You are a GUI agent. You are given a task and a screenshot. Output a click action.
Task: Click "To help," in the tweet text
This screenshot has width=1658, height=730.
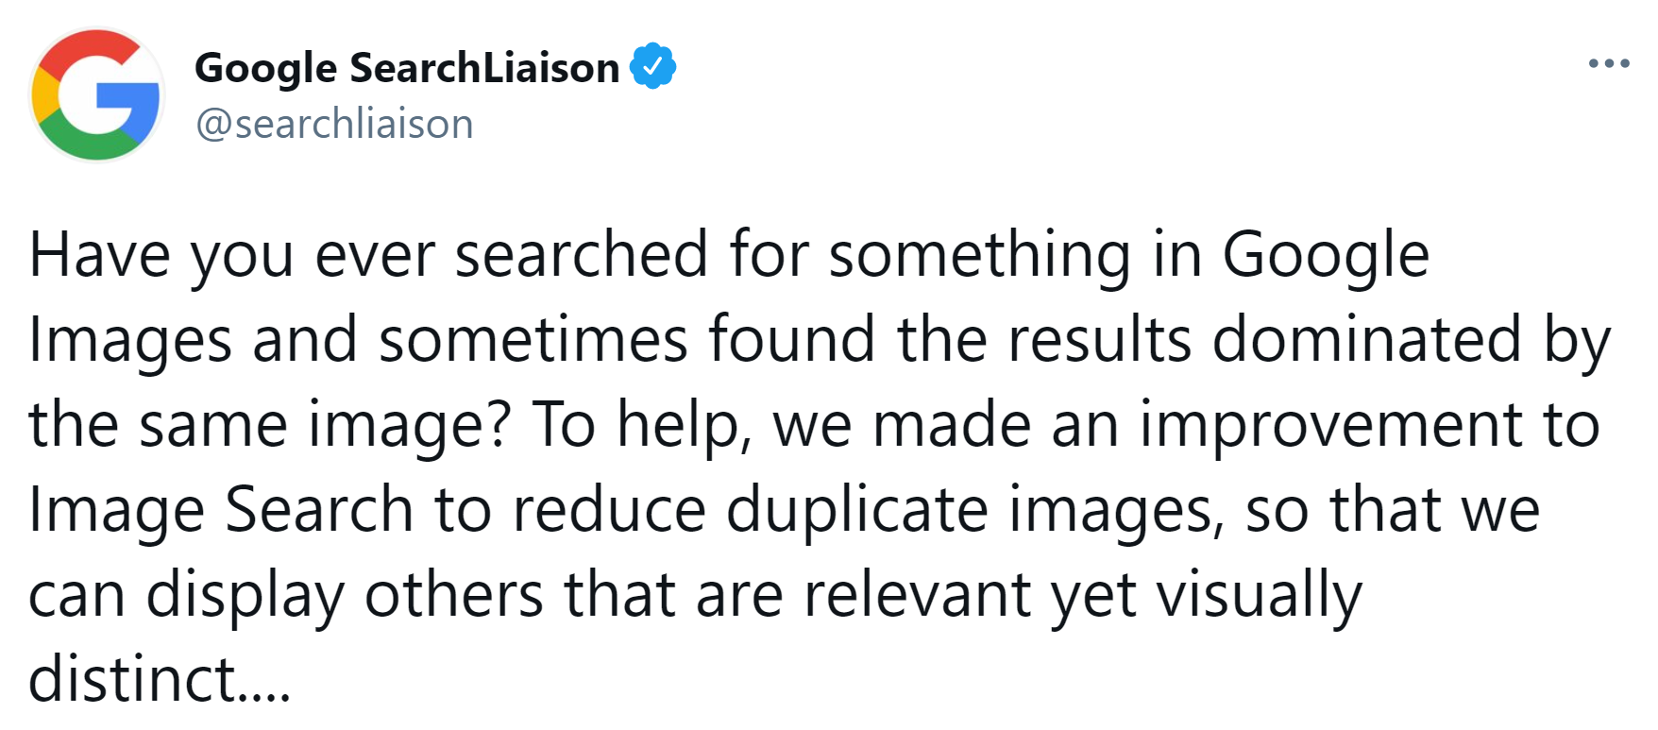(642, 425)
